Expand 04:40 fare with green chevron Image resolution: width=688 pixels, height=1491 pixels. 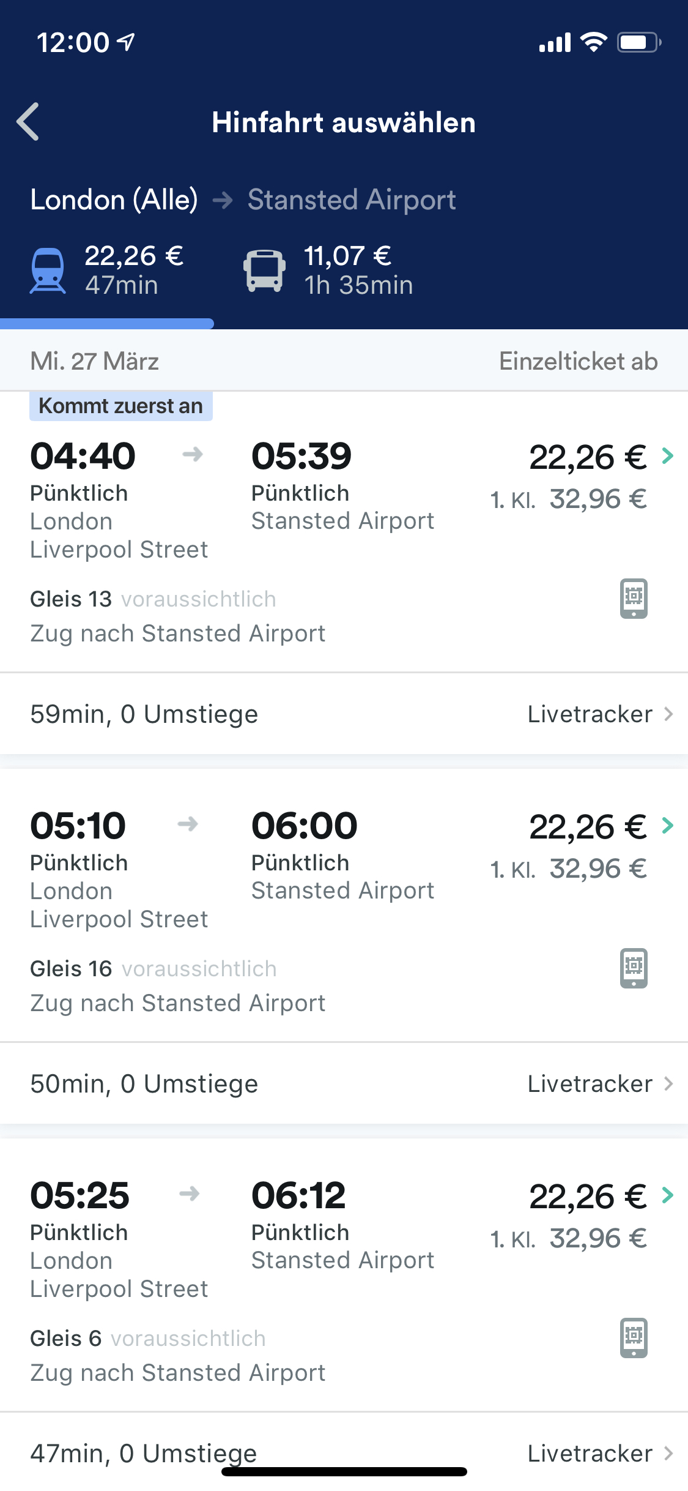(x=668, y=456)
